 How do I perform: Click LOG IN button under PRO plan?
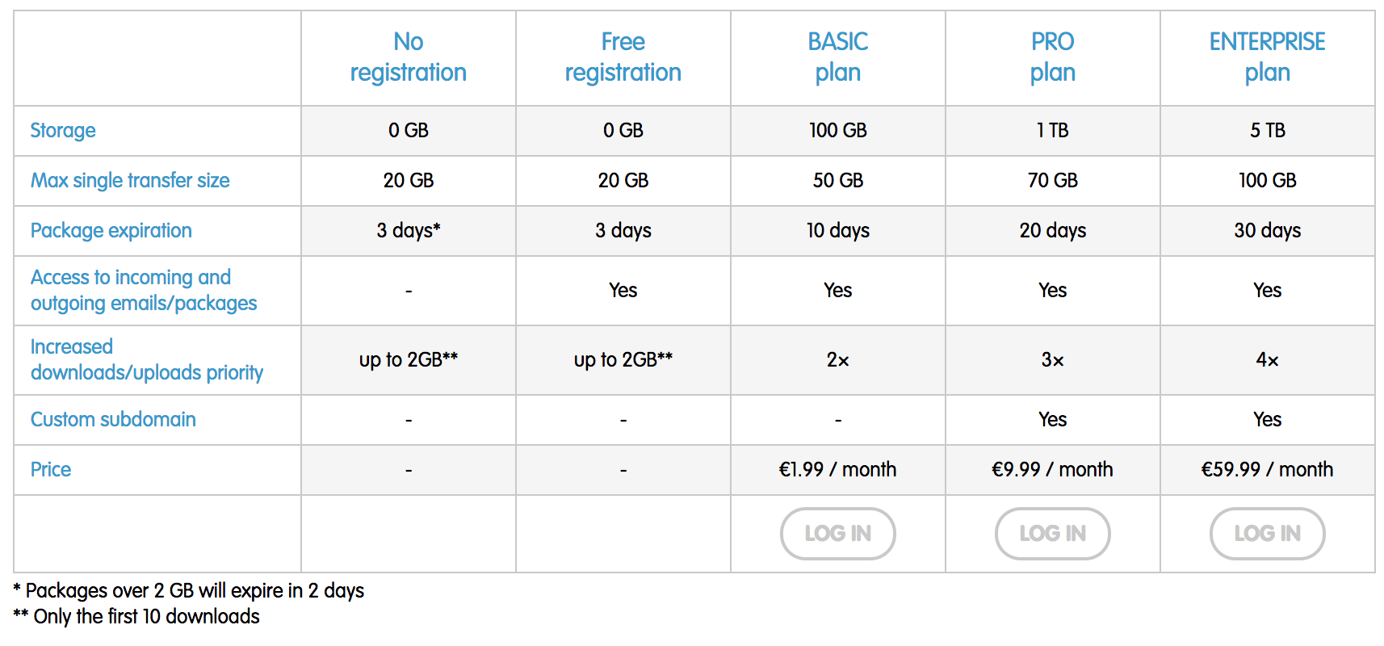point(1052,534)
